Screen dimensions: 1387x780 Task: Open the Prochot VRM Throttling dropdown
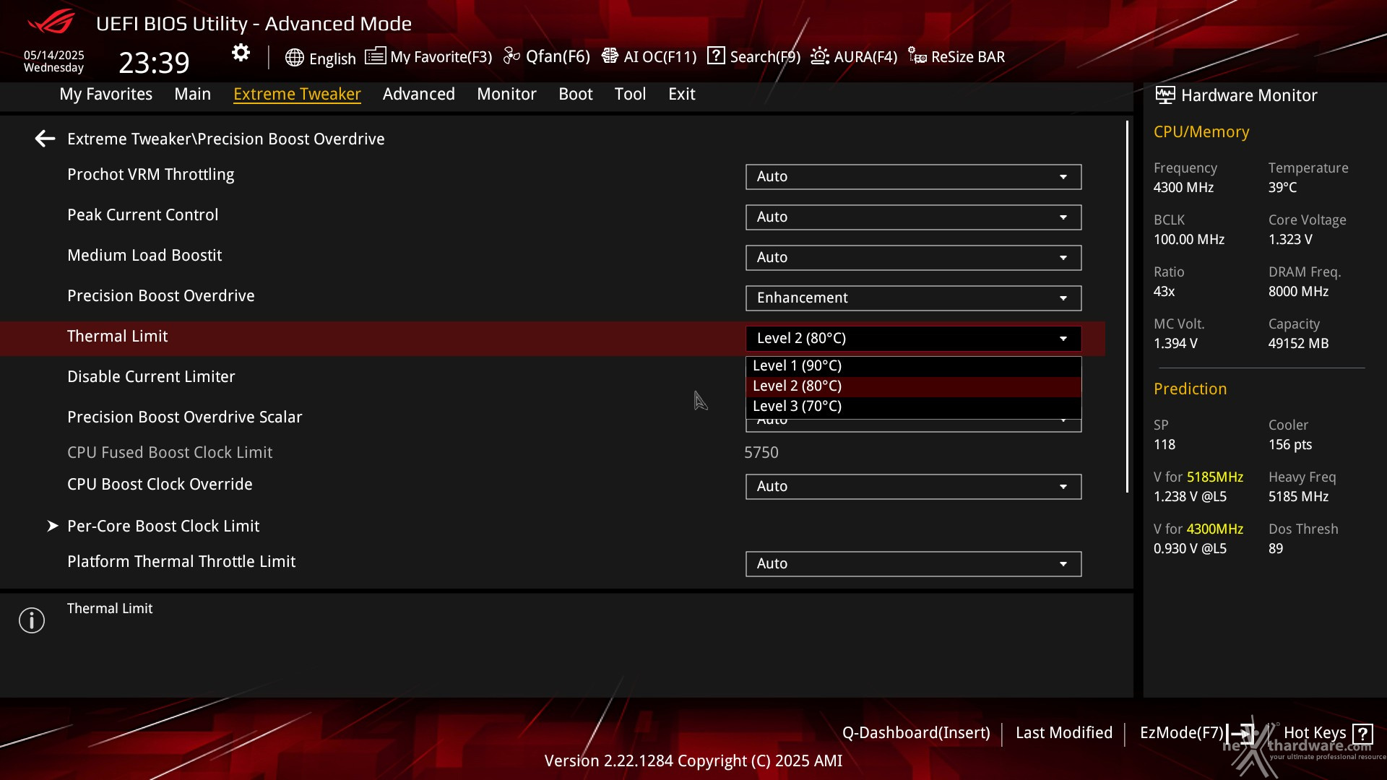(913, 177)
